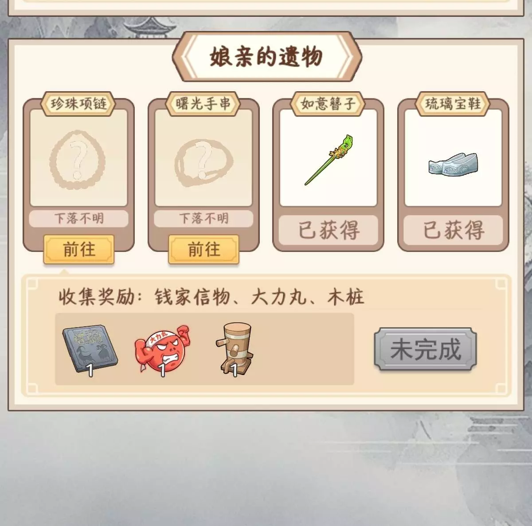Click the grey 未完成 button
The width and height of the screenshot is (532, 526).
pos(425,349)
